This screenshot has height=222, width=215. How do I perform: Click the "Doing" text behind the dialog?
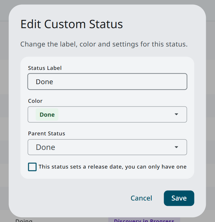tap(24, 220)
